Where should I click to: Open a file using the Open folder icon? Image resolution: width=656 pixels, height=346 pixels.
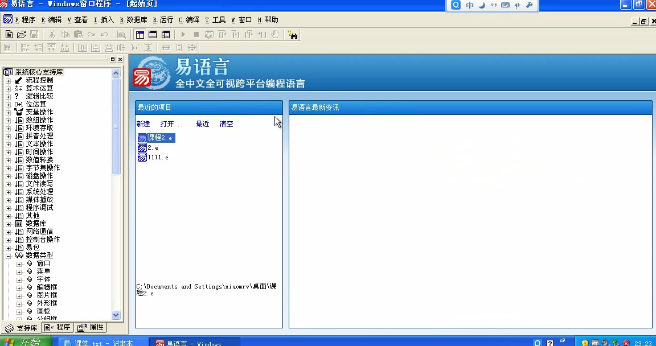(x=22, y=34)
